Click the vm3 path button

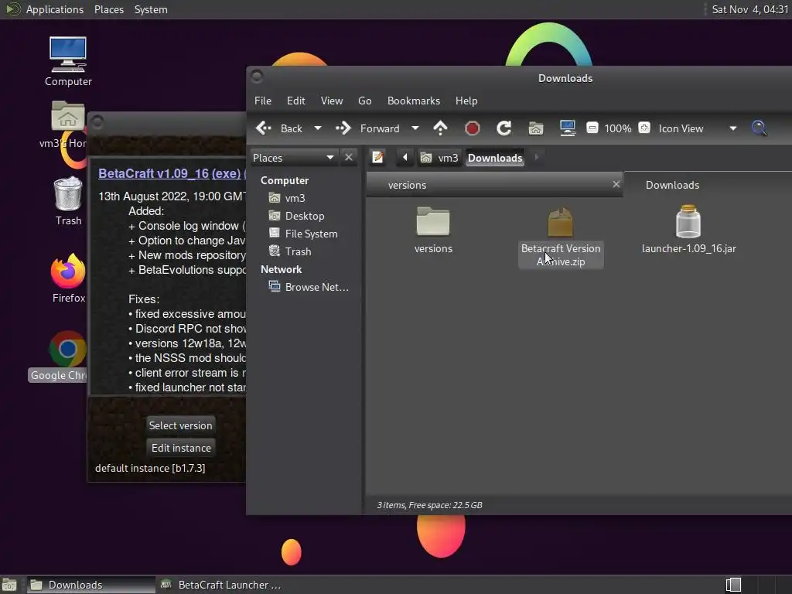tap(439, 158)
